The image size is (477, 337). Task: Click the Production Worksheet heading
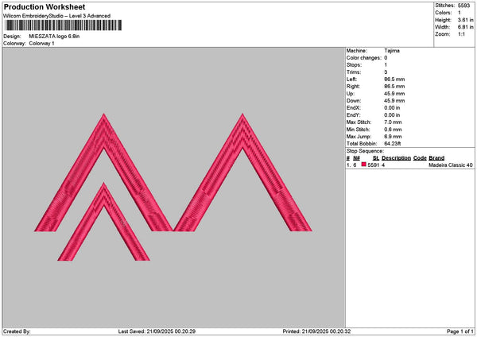pyautogui.click(x=45, y=6)
